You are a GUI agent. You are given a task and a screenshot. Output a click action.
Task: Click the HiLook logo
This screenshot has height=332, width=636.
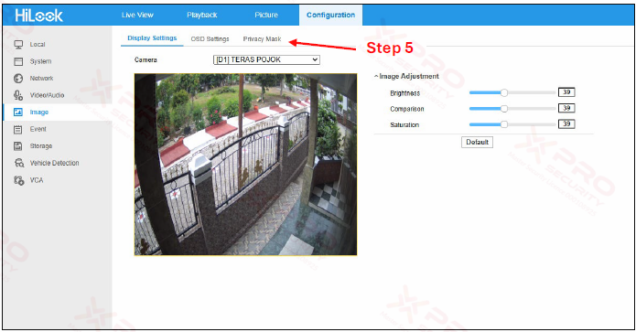click(x=39, y=16)
